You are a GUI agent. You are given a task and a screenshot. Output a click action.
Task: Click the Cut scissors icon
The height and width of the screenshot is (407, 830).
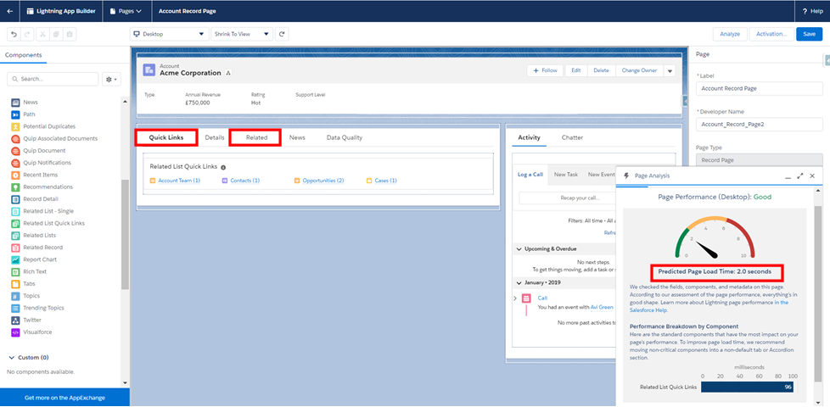tap(42, 35)
